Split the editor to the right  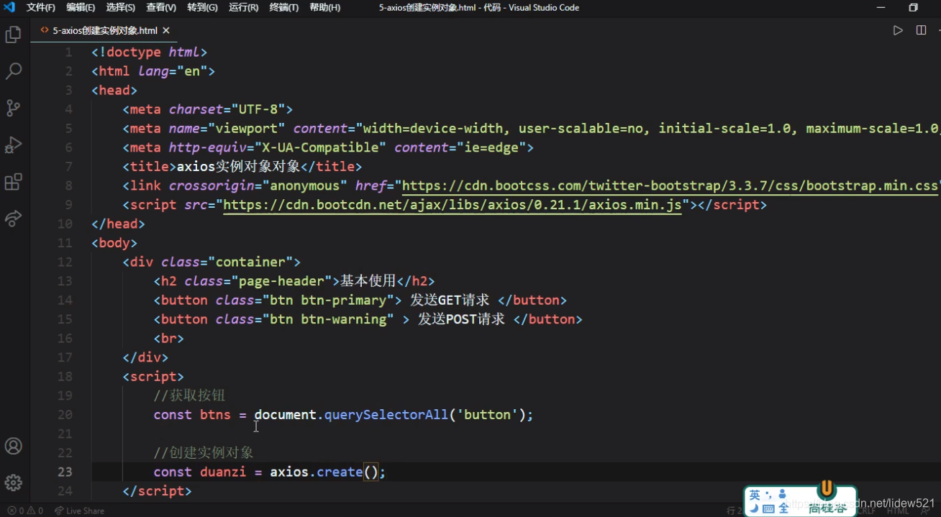pyautogui.click(x=921, y=30)
